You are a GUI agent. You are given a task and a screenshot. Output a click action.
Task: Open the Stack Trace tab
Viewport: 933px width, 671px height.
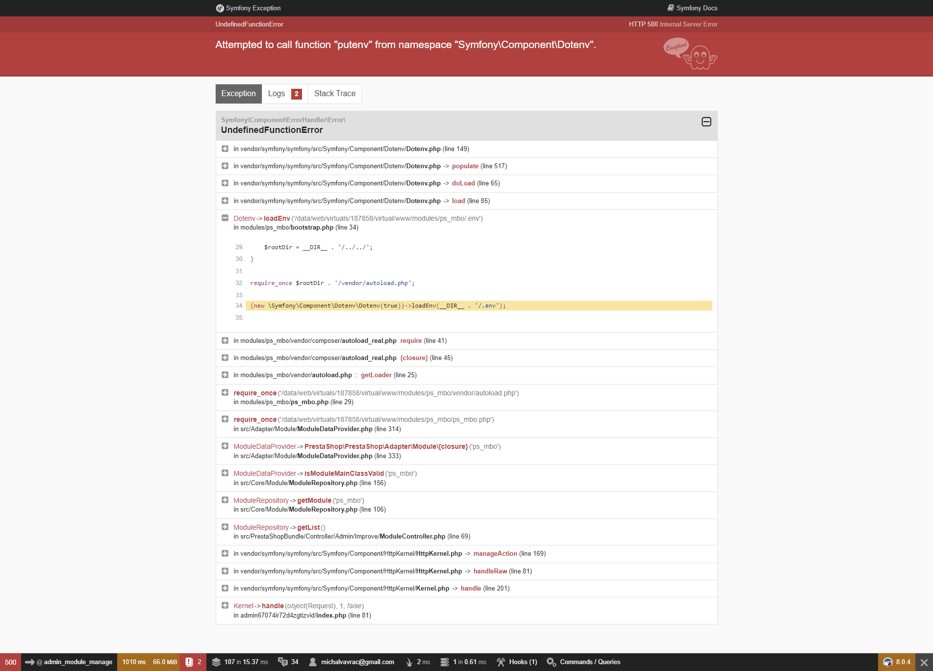click(335, 94)
